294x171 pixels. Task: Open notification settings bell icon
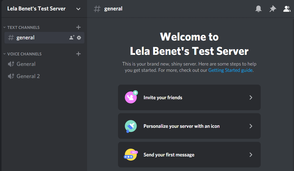(x=259, y=9)
